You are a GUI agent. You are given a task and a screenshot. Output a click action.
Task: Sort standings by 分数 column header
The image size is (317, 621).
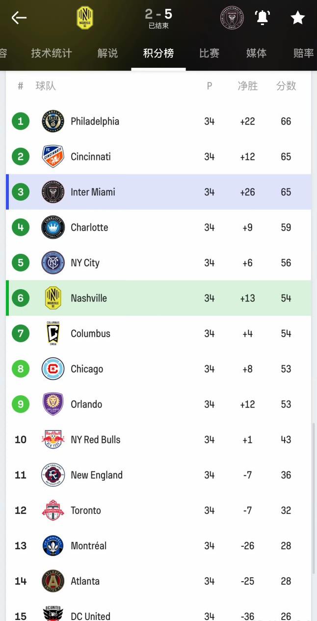click(286, 86)
